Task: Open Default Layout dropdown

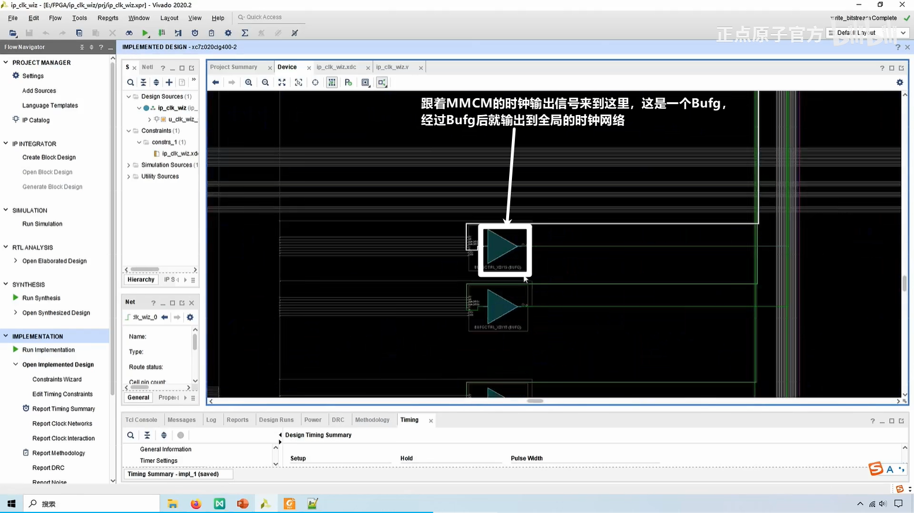Action: pos(869,33)
